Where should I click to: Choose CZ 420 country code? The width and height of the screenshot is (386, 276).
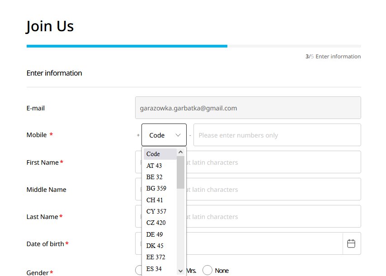click(160, 223)
